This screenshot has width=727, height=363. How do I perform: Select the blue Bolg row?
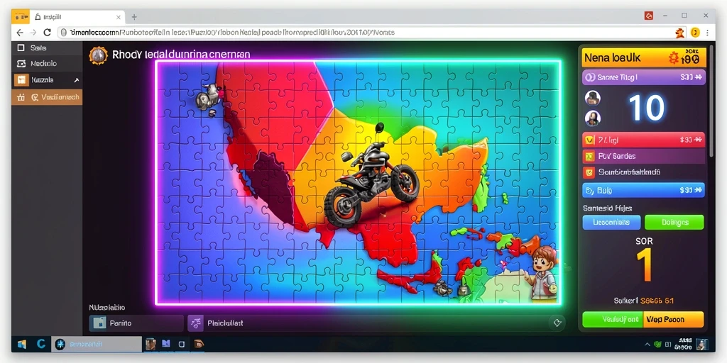tap(643, 190)
